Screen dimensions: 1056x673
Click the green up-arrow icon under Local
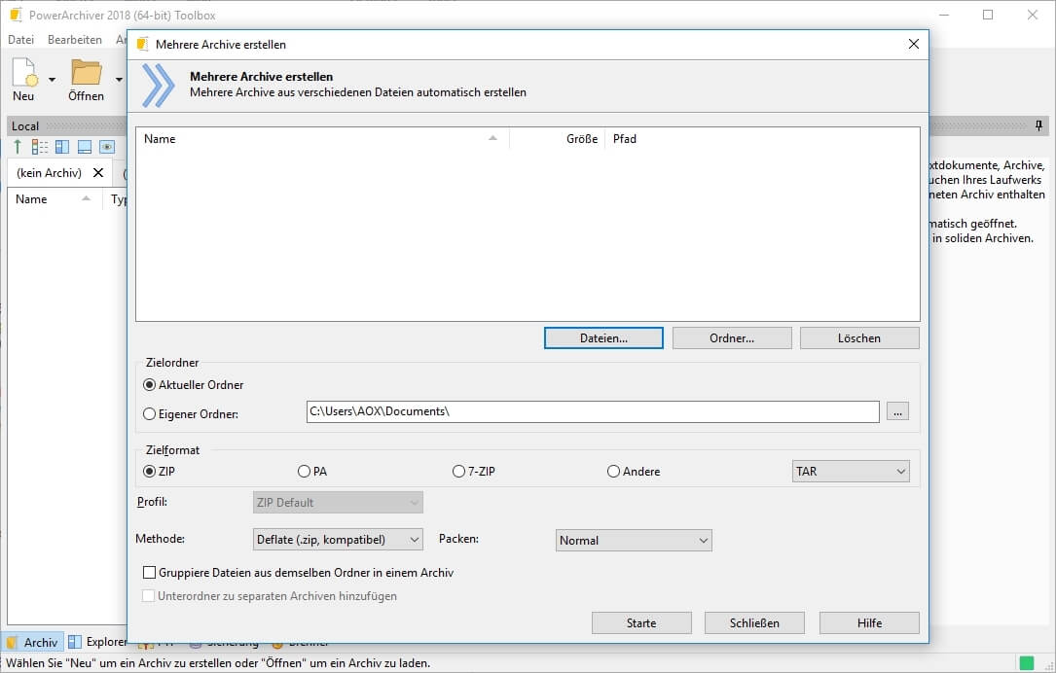[18, 147]
